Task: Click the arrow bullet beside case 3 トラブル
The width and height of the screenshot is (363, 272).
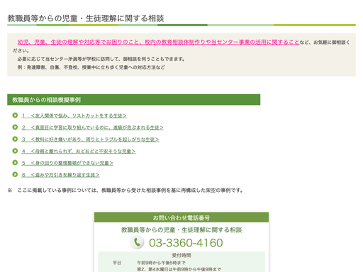Action: tap(15, 139)
